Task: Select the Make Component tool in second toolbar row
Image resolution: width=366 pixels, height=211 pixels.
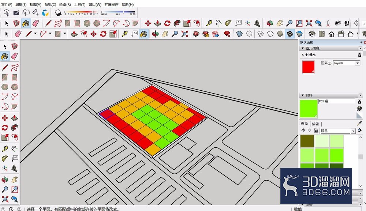Action: pos(16,23)
